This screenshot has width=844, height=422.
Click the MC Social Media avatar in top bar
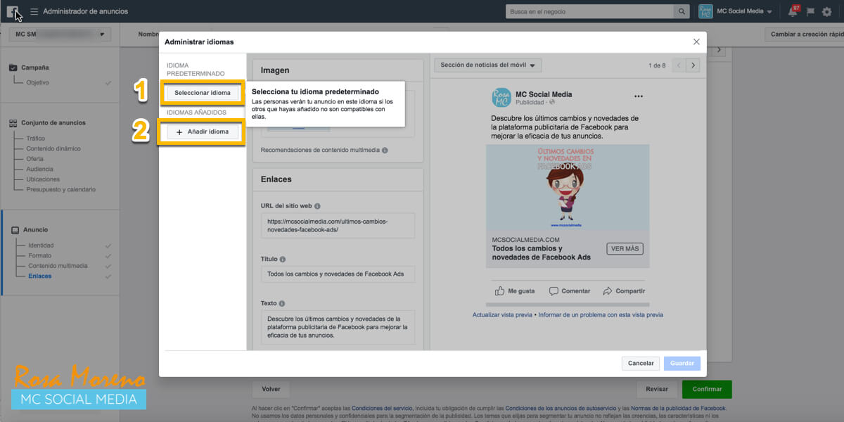coord(705,12)
